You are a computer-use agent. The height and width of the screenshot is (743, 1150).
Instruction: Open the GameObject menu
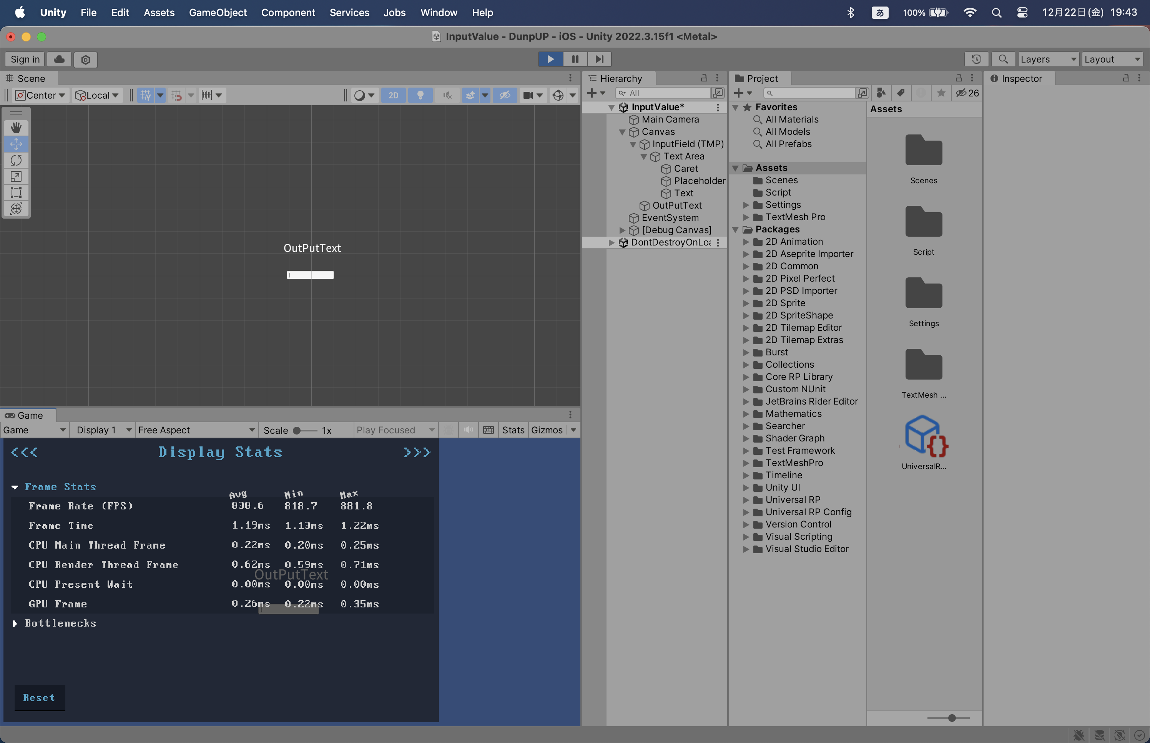218,13
